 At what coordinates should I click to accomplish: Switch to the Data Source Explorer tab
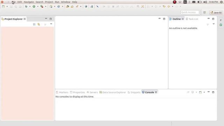tap(113, 92)
